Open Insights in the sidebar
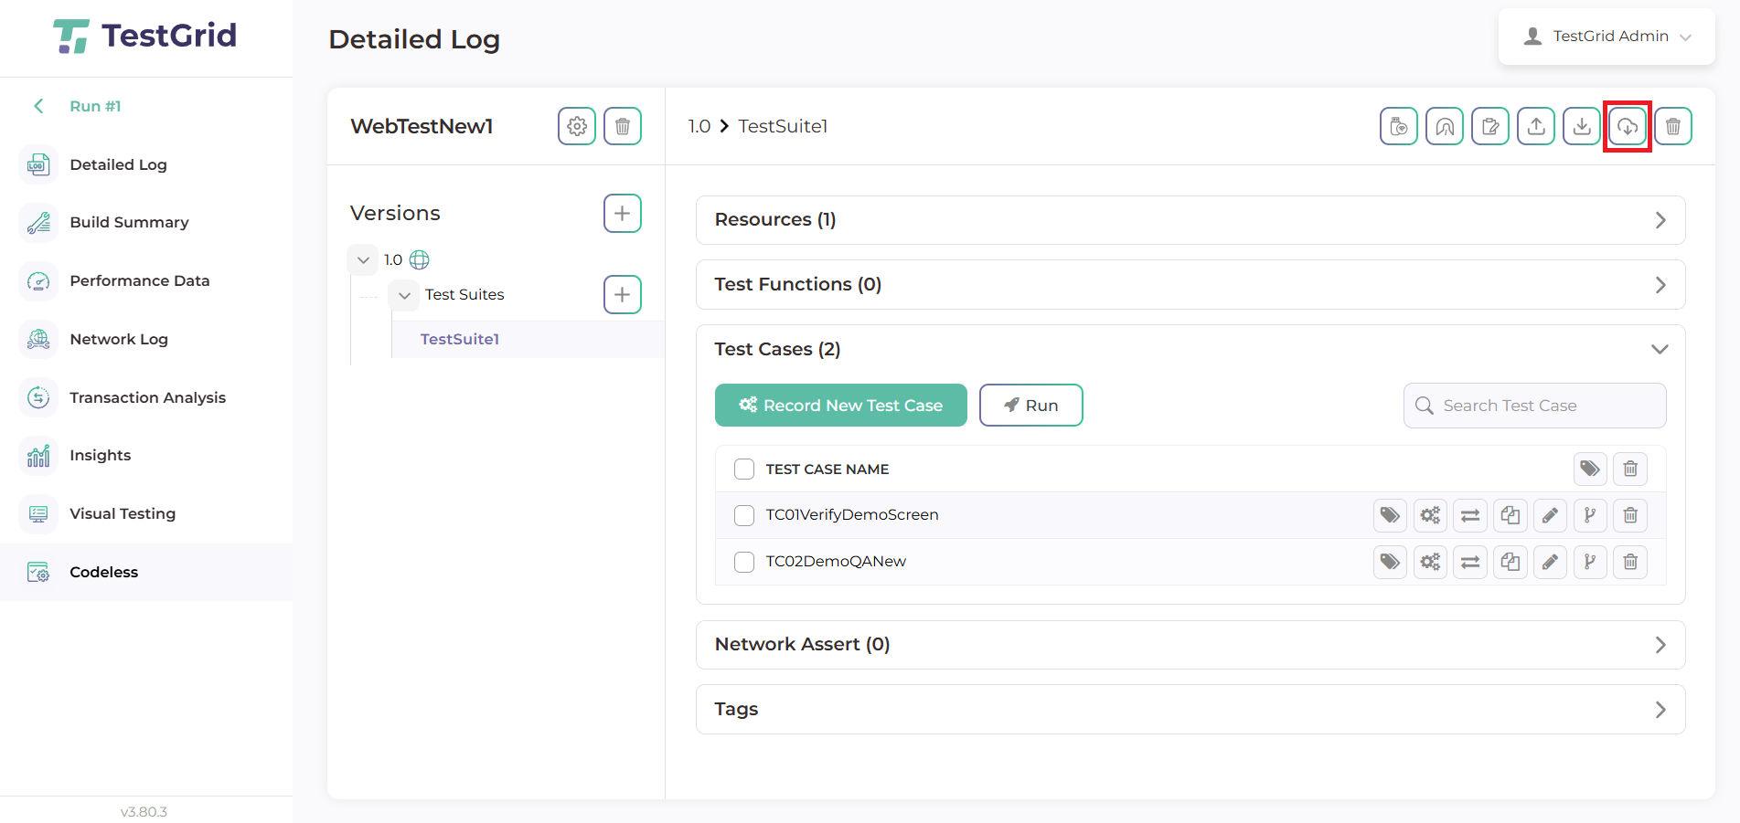The height and width of the screenshot is (823, 1740). (x=146, y=456)
